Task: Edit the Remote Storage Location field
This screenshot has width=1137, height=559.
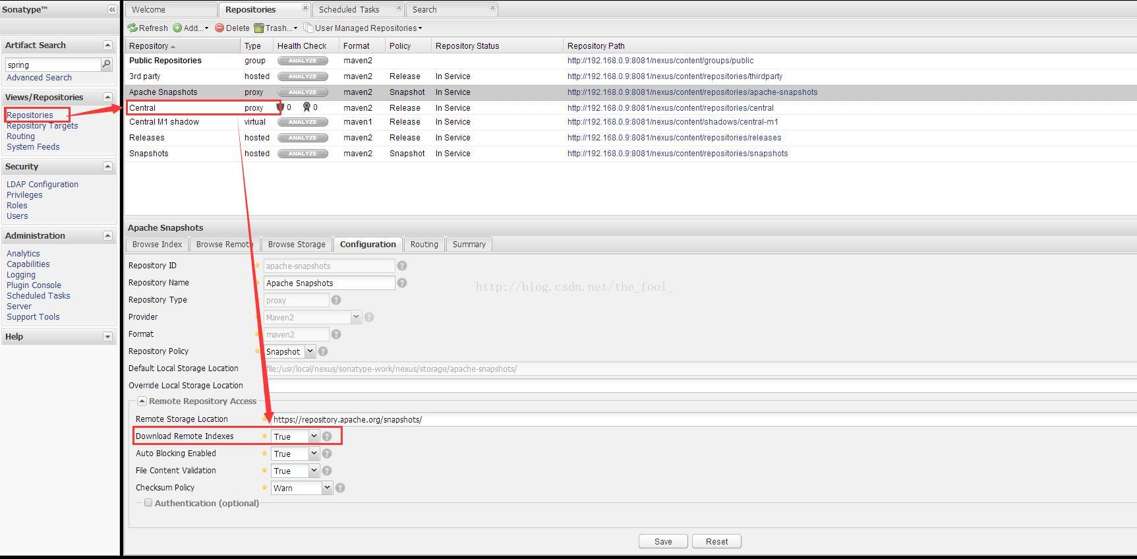Action: tap(704, 419)
